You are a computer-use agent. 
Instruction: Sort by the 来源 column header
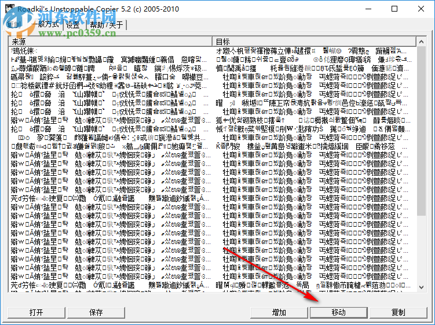click(x=111, y=42)
